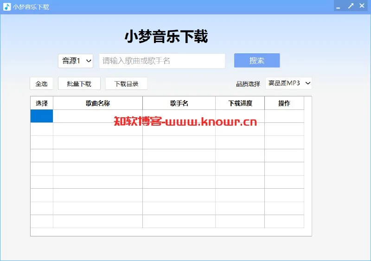Open the 下载目录 download folder button
This screenshot has height=261, width=371.
(x=126, y=83)
